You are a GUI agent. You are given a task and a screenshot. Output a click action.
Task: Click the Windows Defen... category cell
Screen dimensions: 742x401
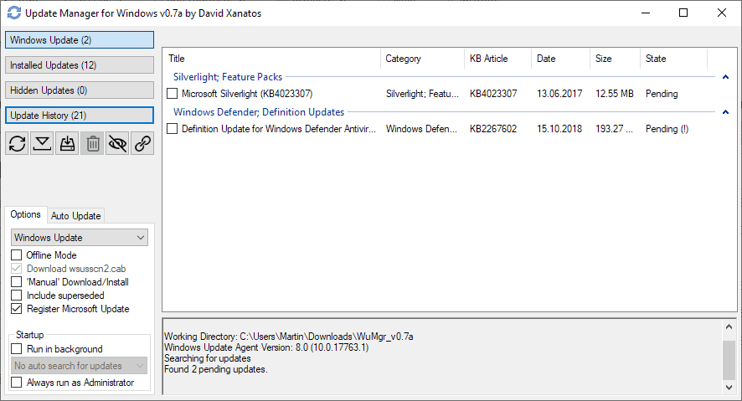[x=421, y=129]
